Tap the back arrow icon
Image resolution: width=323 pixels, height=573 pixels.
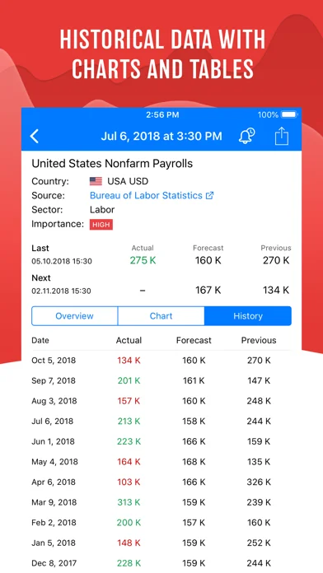click(35, 137)
